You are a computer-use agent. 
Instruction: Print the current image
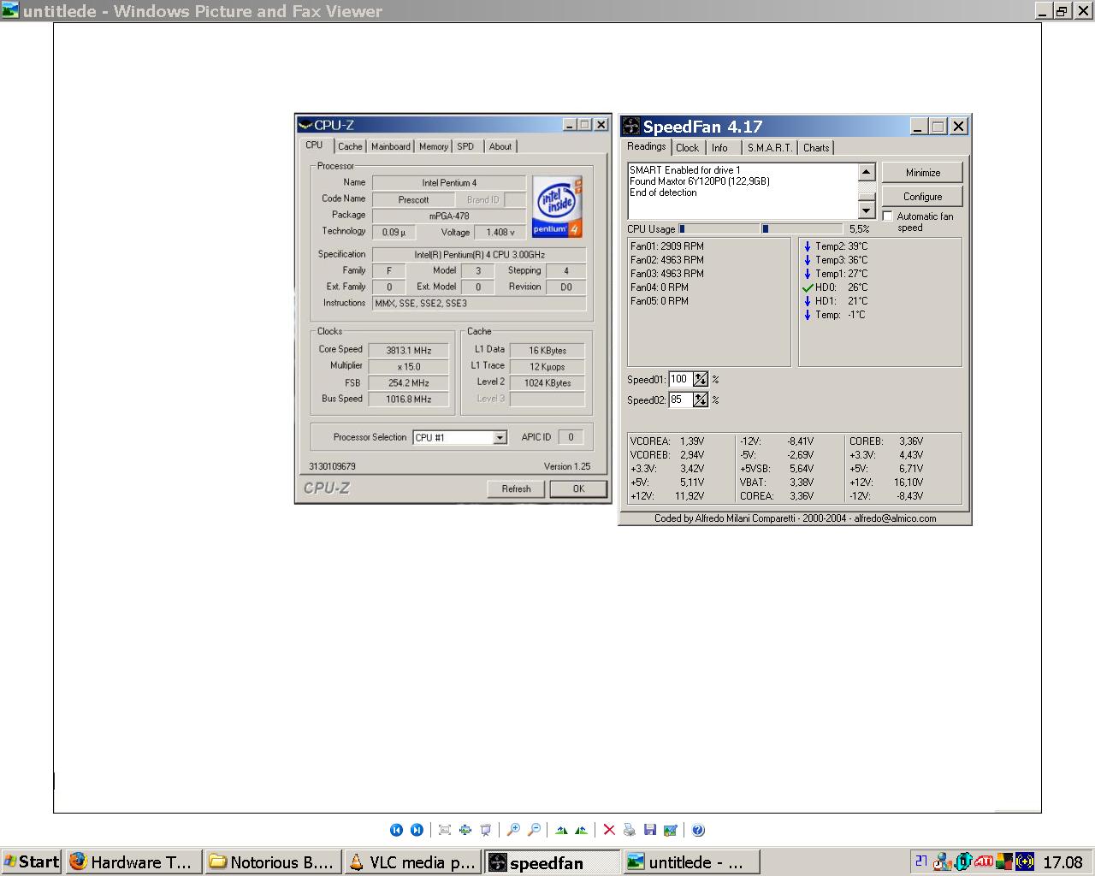(x=630, y=830)
